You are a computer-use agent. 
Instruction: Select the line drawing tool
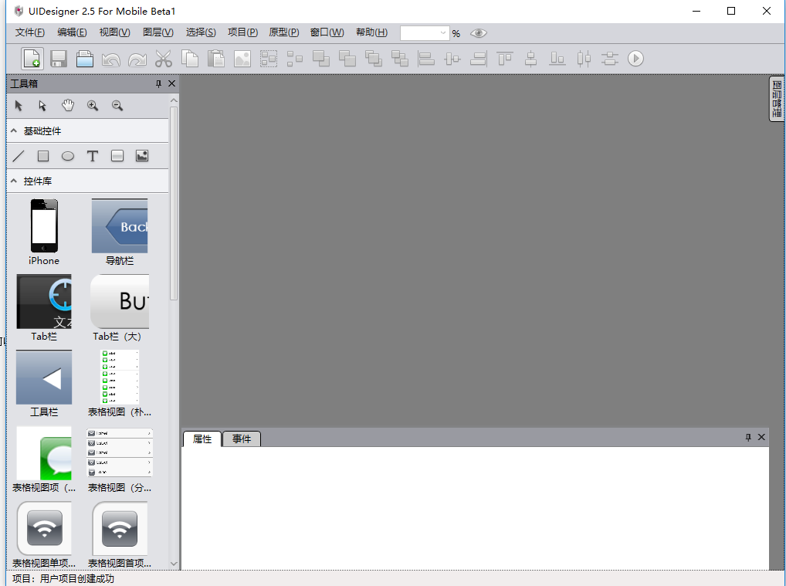(19, 156)
